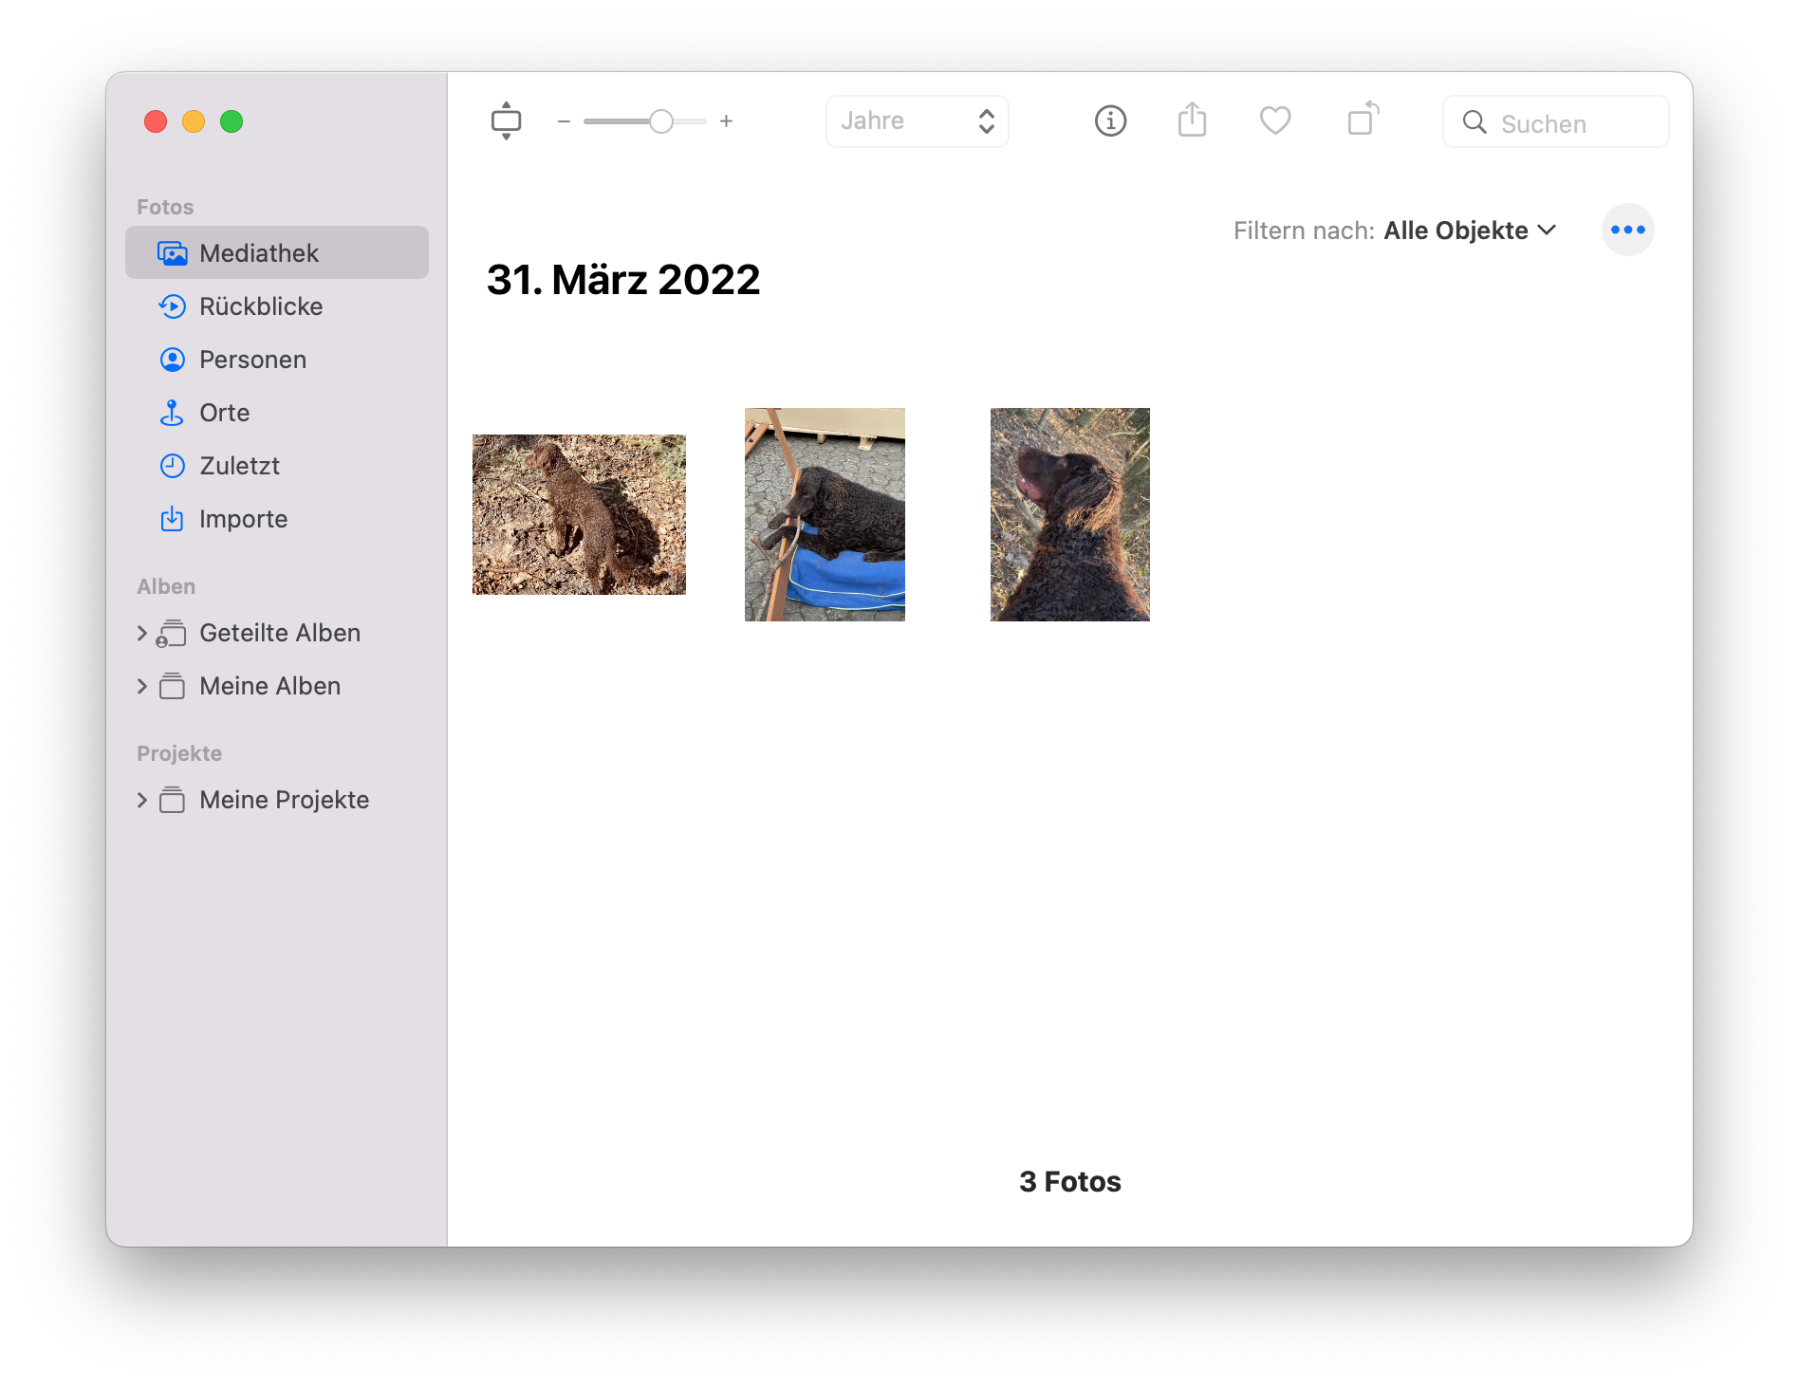Open the Jahre view dropdown

pos(917,121)
